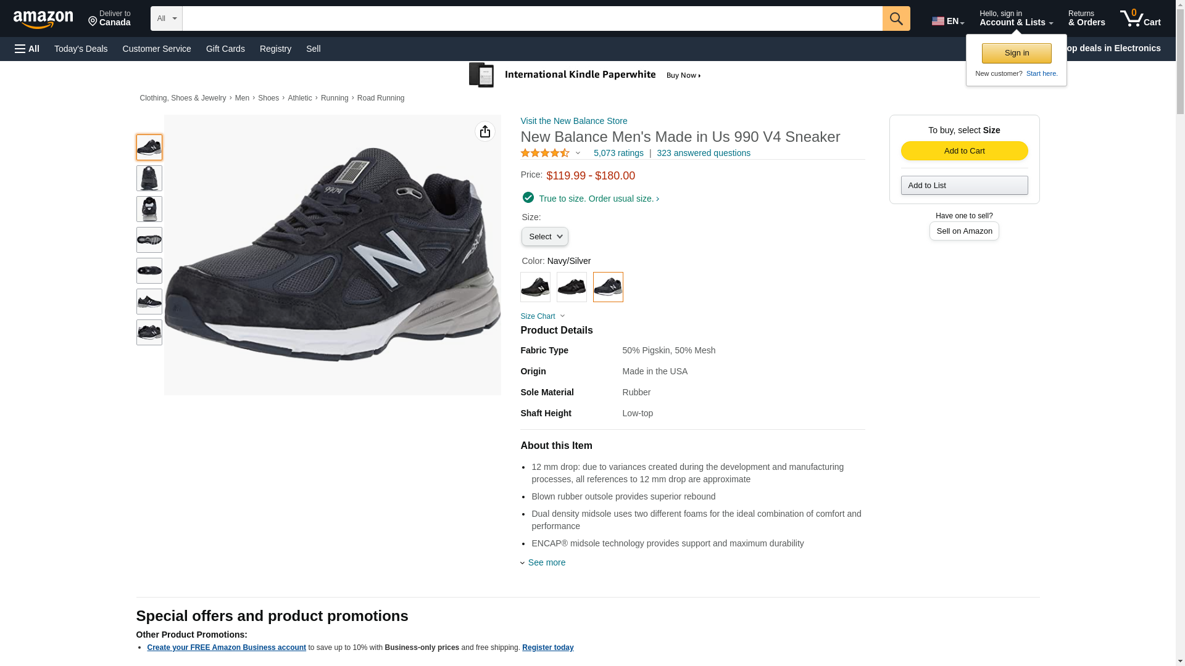
Task: Click the Amazon logo
Action: (43, 20)
